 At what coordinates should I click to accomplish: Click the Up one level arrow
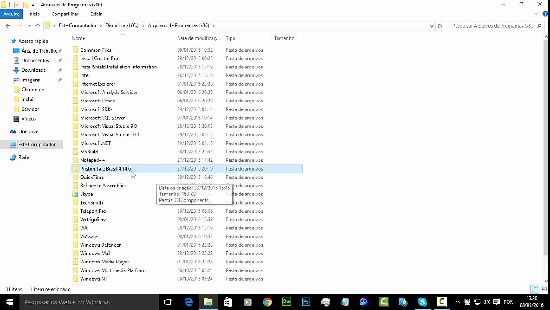click(37, 26)
